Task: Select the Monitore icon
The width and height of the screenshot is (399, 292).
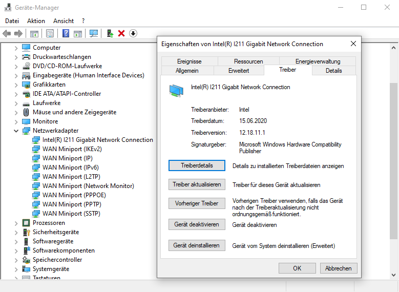Action: click(26, 121)
